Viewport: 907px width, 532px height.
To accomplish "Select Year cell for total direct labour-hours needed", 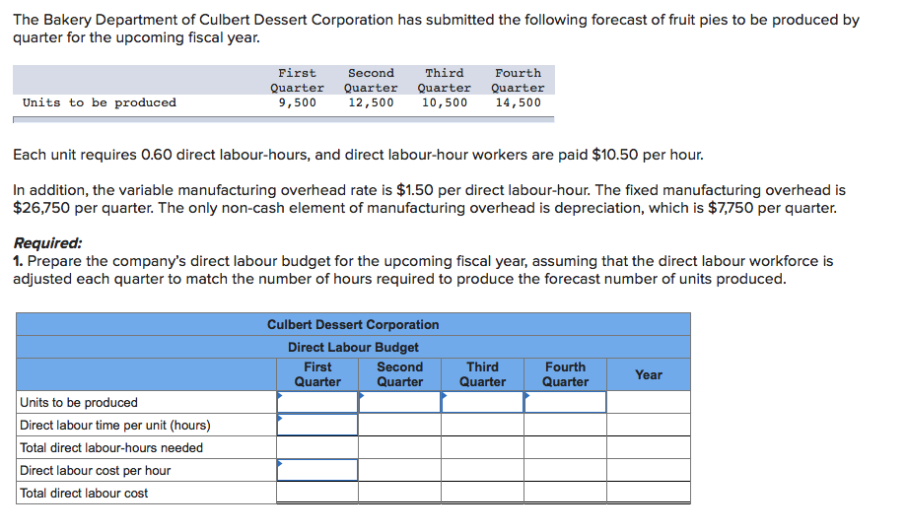I will pos(649,447).
